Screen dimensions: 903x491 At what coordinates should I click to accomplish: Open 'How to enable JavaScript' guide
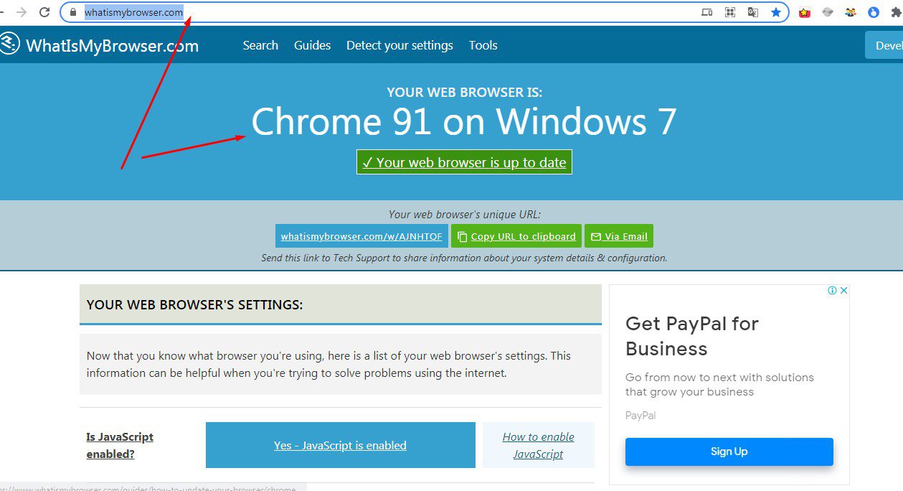(539, 445)
